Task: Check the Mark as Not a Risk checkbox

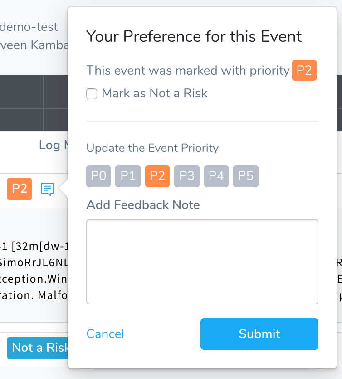Action: click(x=92, y=94)
